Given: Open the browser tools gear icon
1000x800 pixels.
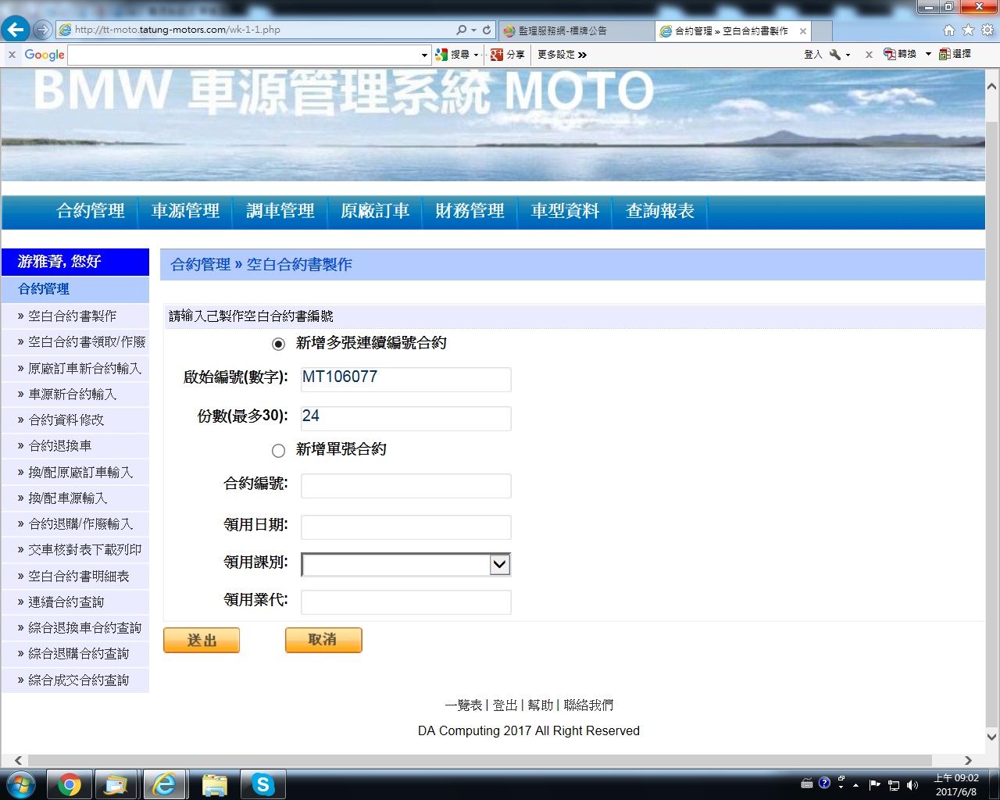Looking at the screenshot, I should [987, 30].
